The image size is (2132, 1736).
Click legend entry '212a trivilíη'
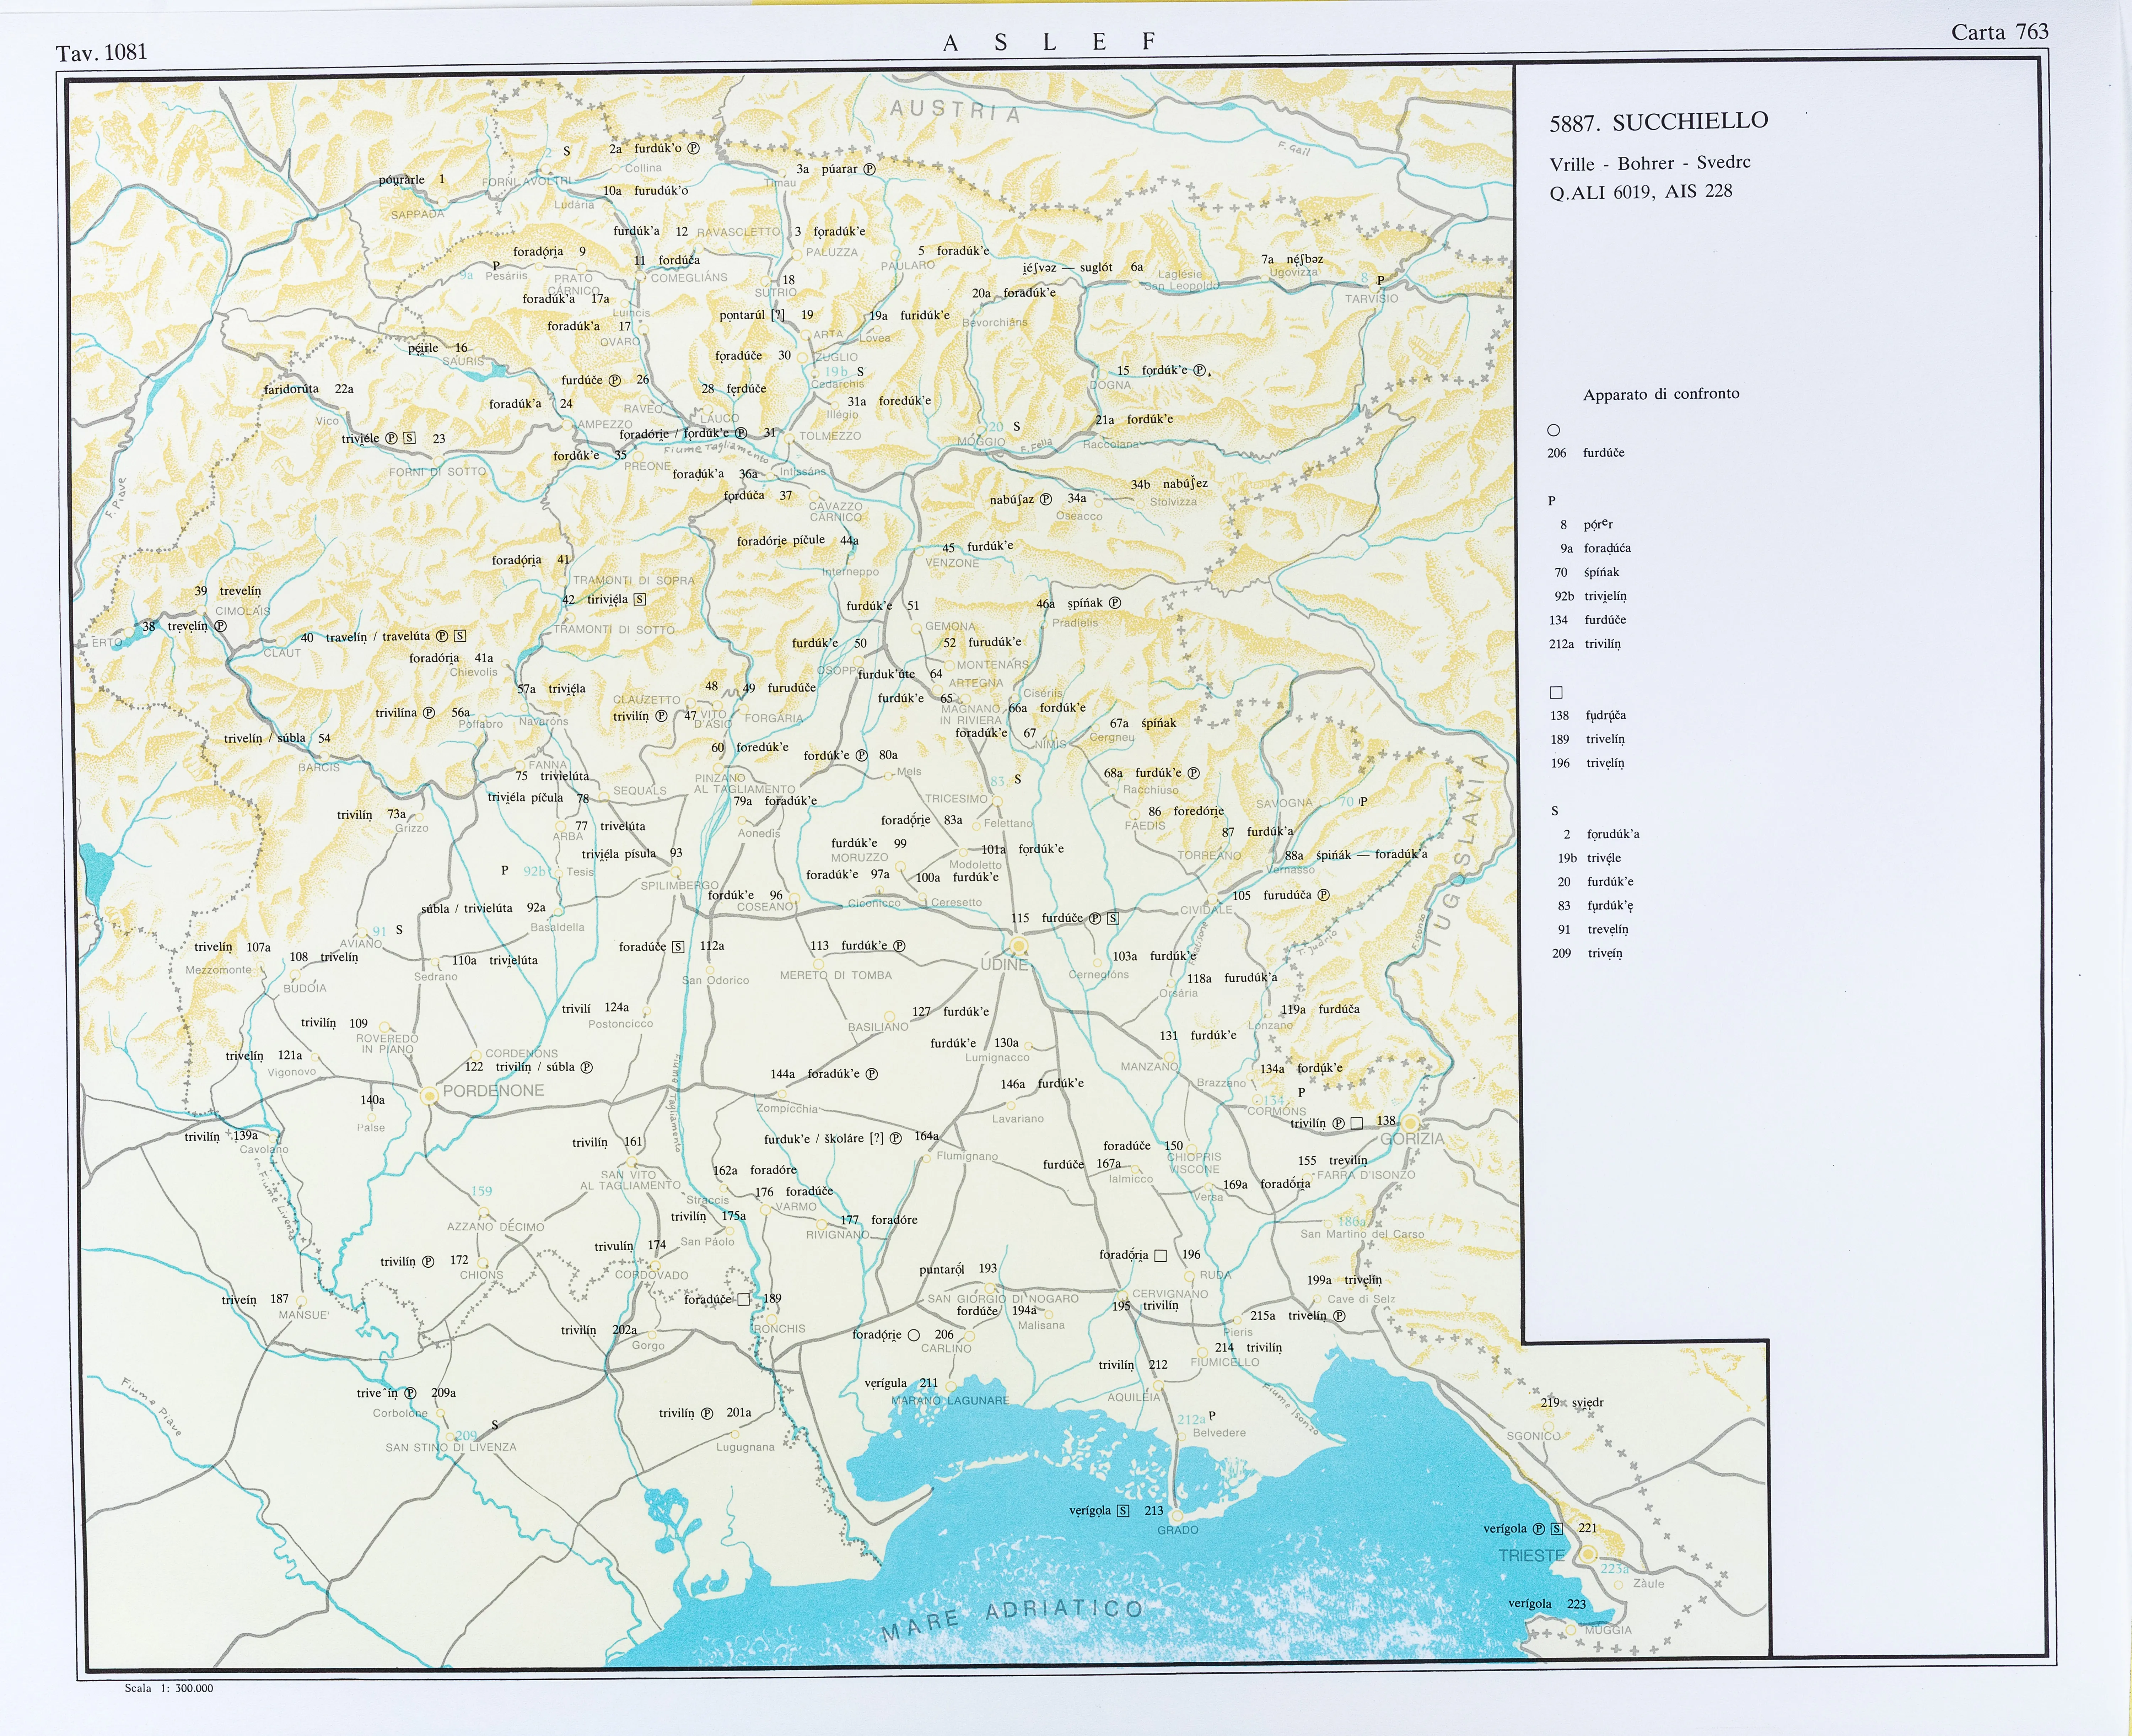tap(1585, 644)
